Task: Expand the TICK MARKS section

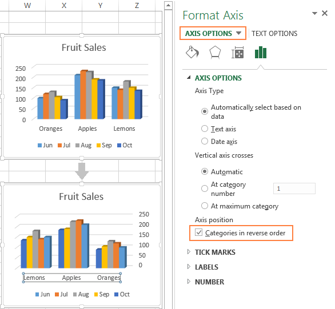Action: pyautogui.click(x=189, y=252)
